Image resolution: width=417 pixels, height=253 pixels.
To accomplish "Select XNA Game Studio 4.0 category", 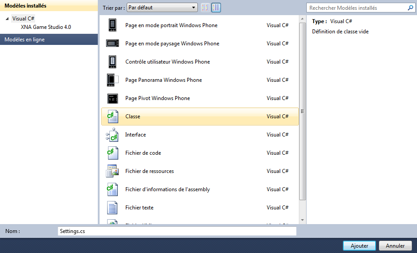I will (x=46, y=27).
